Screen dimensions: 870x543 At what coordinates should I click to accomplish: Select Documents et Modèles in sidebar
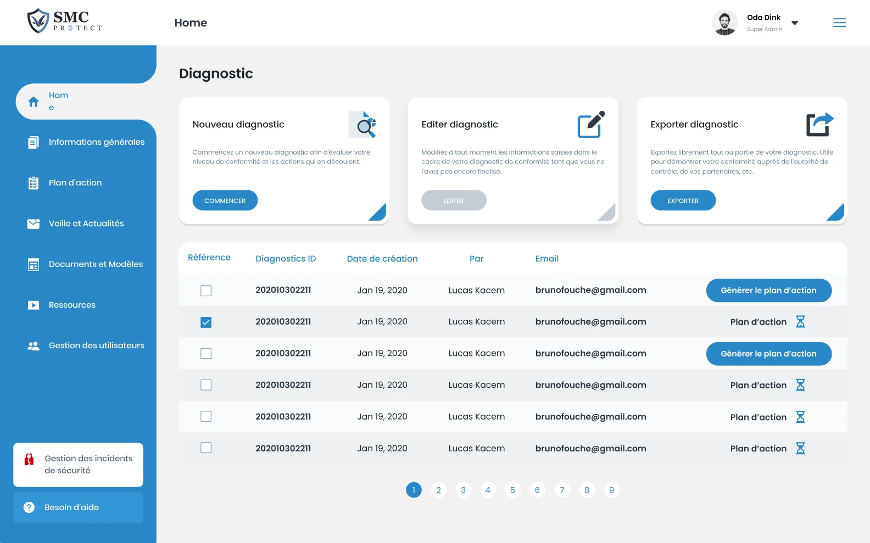pos(96,264)
